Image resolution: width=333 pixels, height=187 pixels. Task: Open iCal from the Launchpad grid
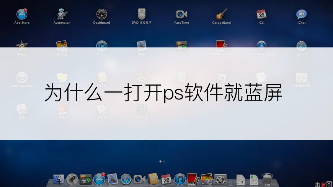pos(261,15)
